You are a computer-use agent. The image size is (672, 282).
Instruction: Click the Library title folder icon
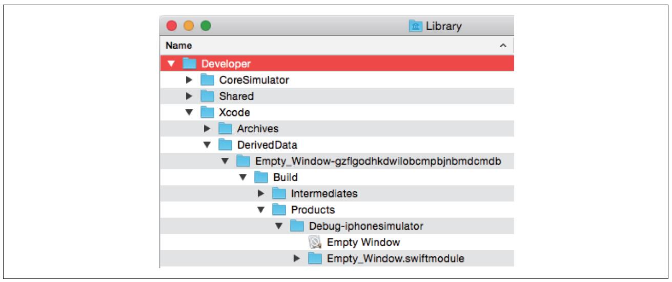tap(415, 26)
